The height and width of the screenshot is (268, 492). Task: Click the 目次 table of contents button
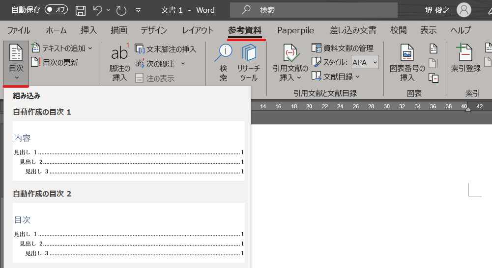click(x=16, y=62)
